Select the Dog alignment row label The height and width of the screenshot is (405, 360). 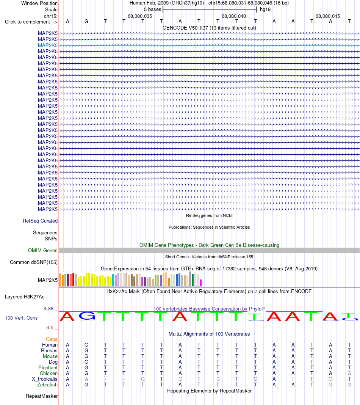(53, 362)
